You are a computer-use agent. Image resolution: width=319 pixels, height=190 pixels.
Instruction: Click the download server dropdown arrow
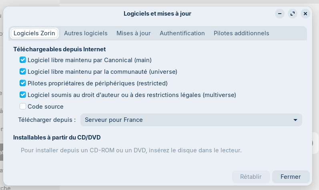(x=295, y=120)
